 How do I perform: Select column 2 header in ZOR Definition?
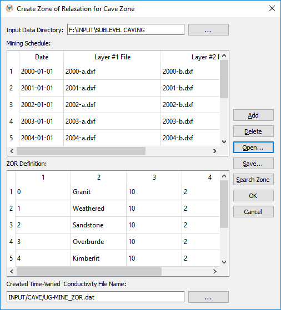click(98, 177)
